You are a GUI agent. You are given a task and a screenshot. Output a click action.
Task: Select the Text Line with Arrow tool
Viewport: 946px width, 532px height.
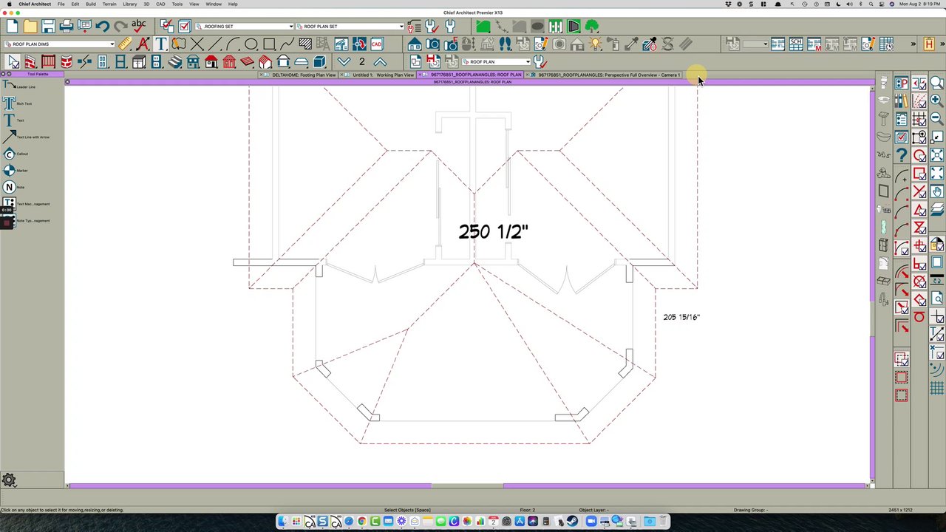27,137
